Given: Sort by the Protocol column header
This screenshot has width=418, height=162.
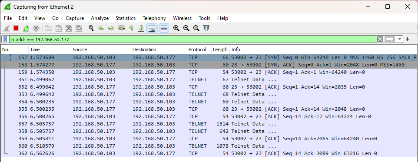Looking at the screenshot, I should pyautogui.click(x=199, y=50).
